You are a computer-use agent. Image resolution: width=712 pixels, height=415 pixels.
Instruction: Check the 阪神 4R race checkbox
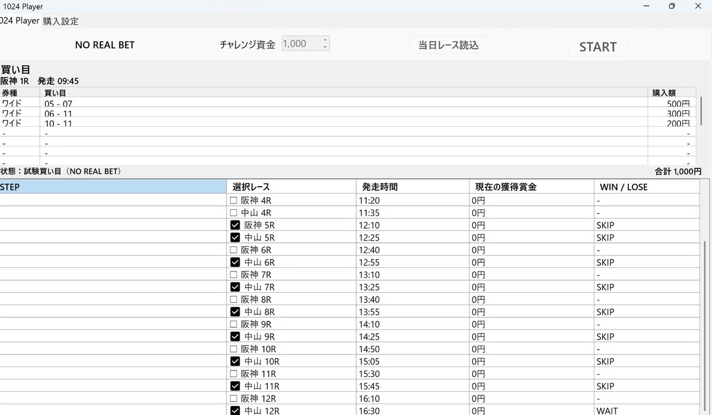[233, 200]
